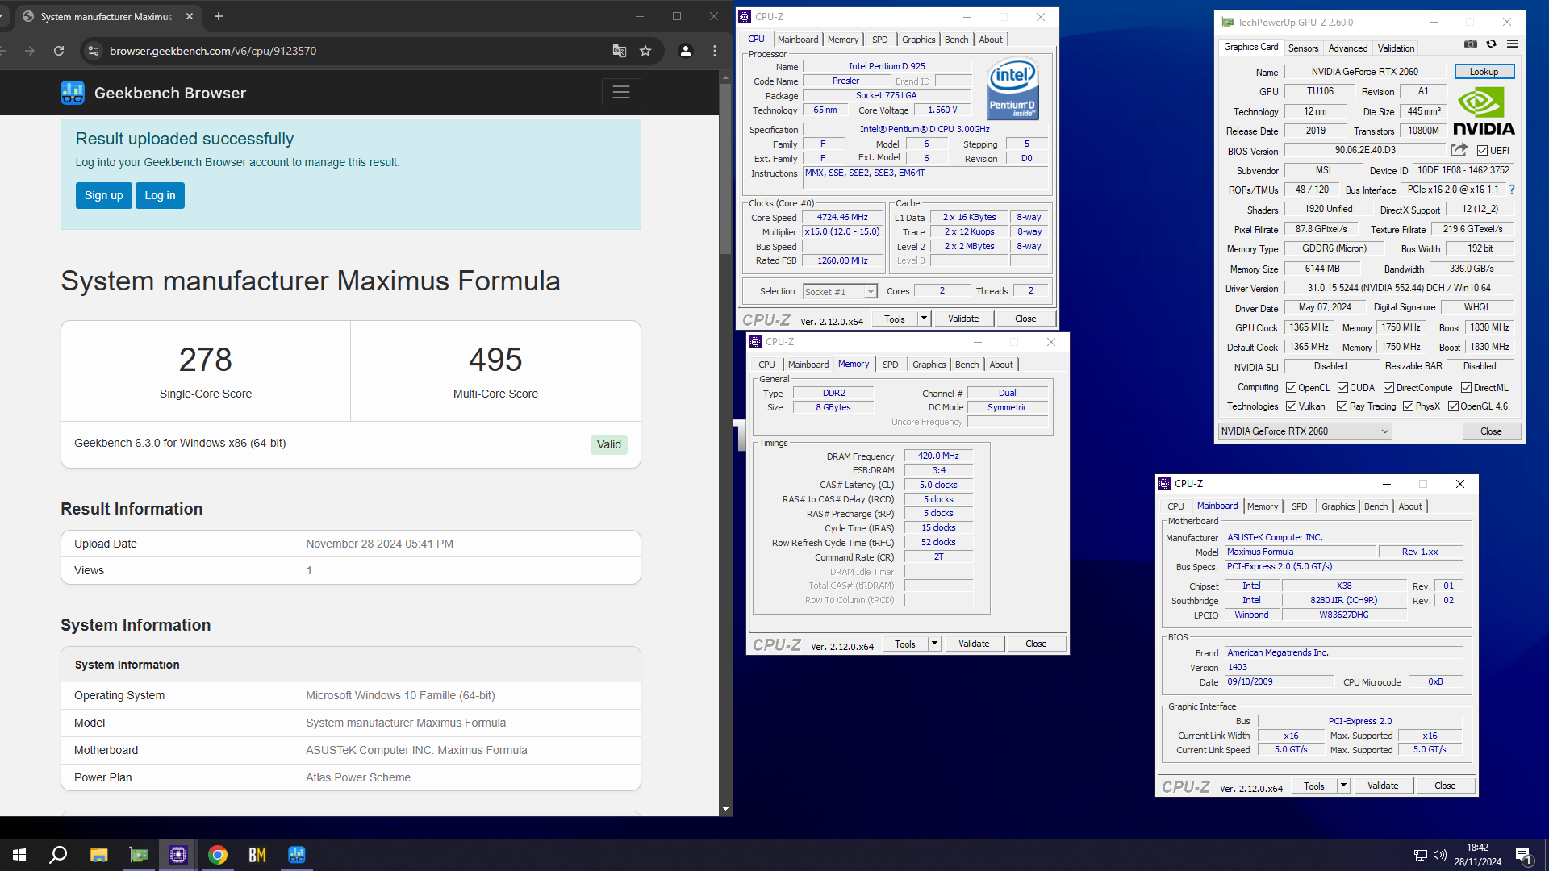The height and width of the screenshot is (871, 1549).
Task: Open Geekbench Browser hamburger menu
Action: (x=621, y=93)
